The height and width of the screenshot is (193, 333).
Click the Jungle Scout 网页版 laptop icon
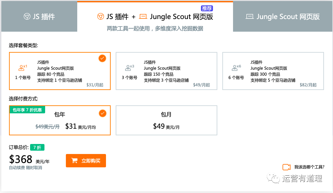249,16
